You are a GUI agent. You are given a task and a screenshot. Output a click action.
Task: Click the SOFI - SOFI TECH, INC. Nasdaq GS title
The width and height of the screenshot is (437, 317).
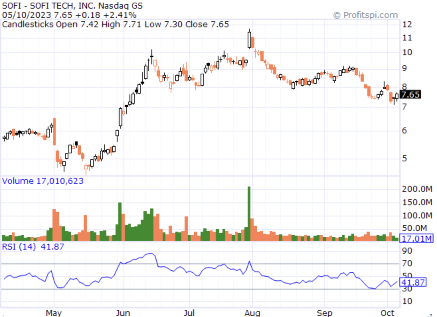coord(72,6)
